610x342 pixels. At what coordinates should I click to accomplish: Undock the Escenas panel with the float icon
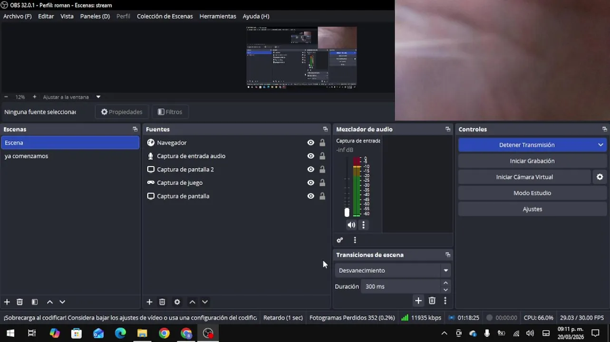[x=135, y=129]
